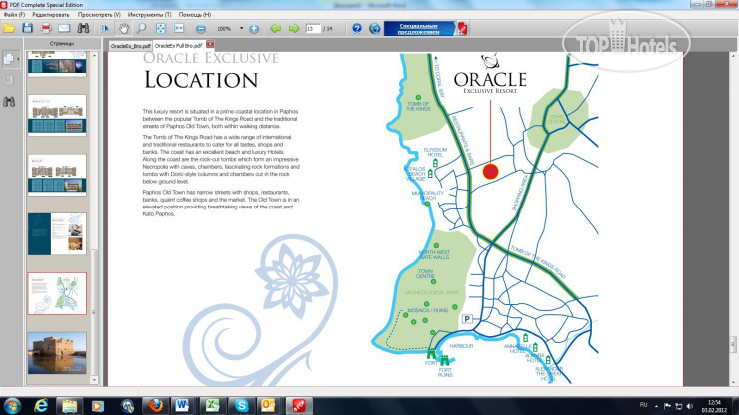Email the document via the envelope icon

pyautogui.click(x=64, y=28)
